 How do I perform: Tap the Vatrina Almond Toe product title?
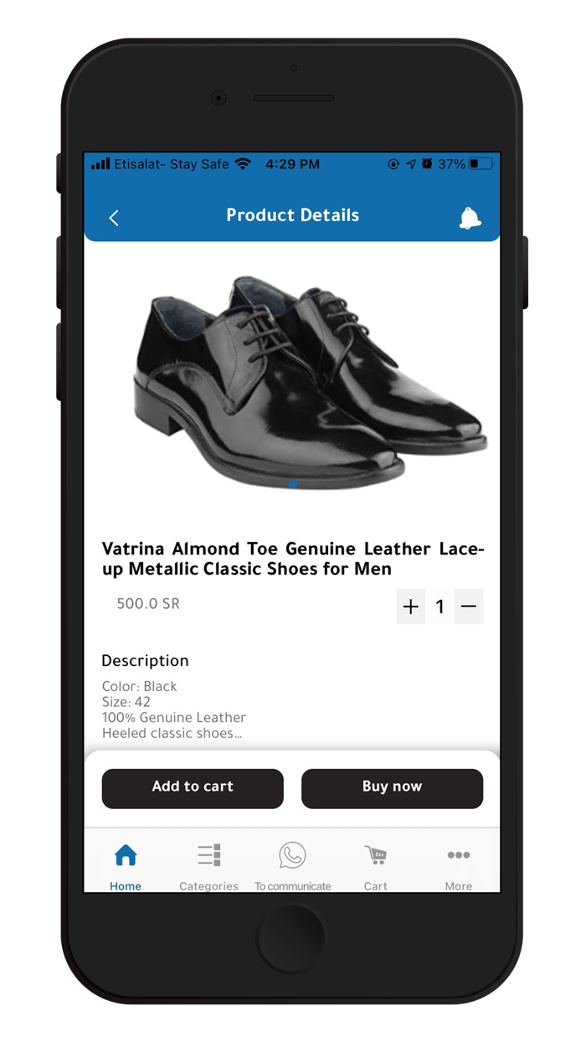[x=293, y=559]
